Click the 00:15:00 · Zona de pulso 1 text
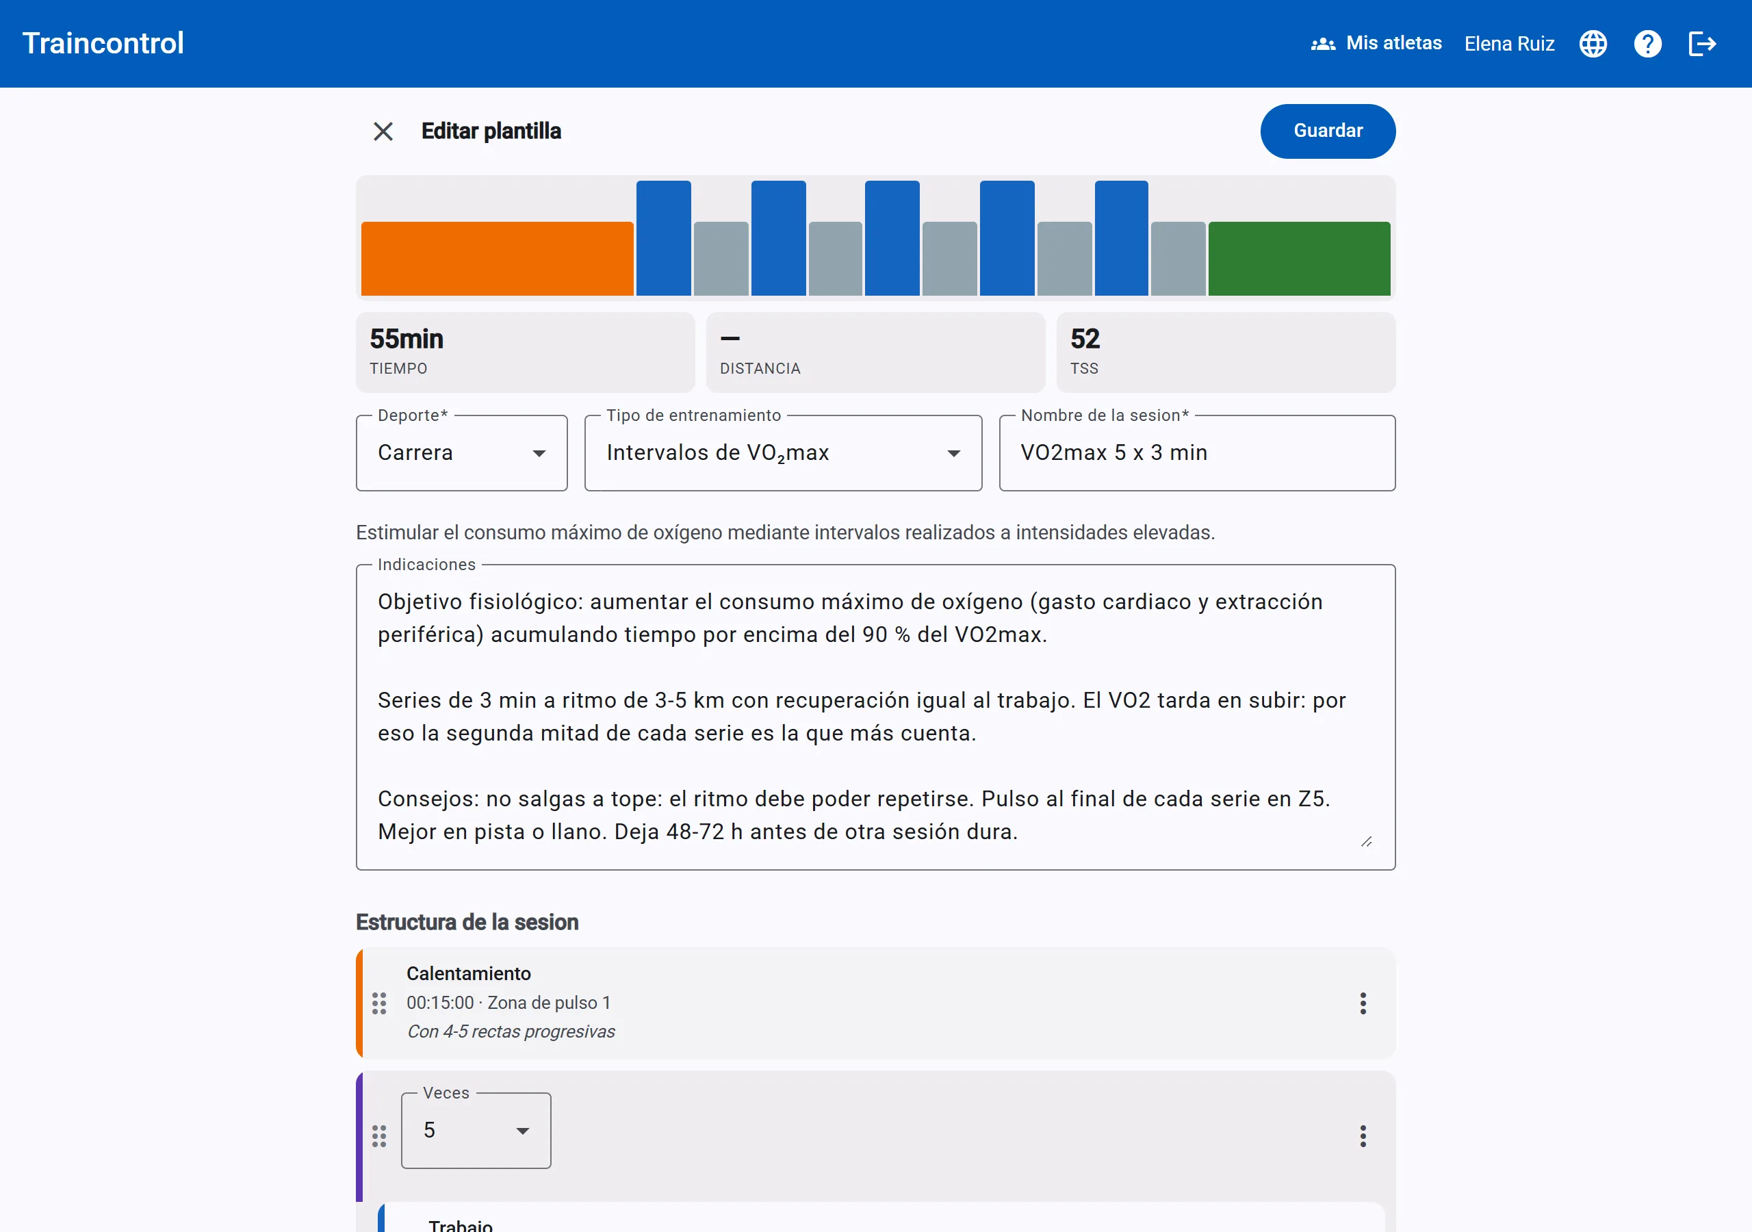The image size is (1752, 1232). 508,1002
